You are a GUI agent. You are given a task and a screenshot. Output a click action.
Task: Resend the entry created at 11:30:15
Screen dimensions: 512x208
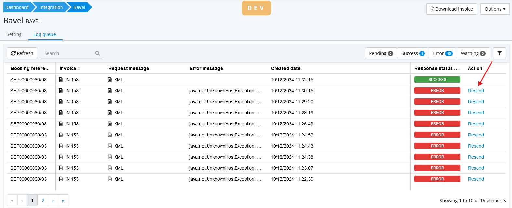[476, 91]
